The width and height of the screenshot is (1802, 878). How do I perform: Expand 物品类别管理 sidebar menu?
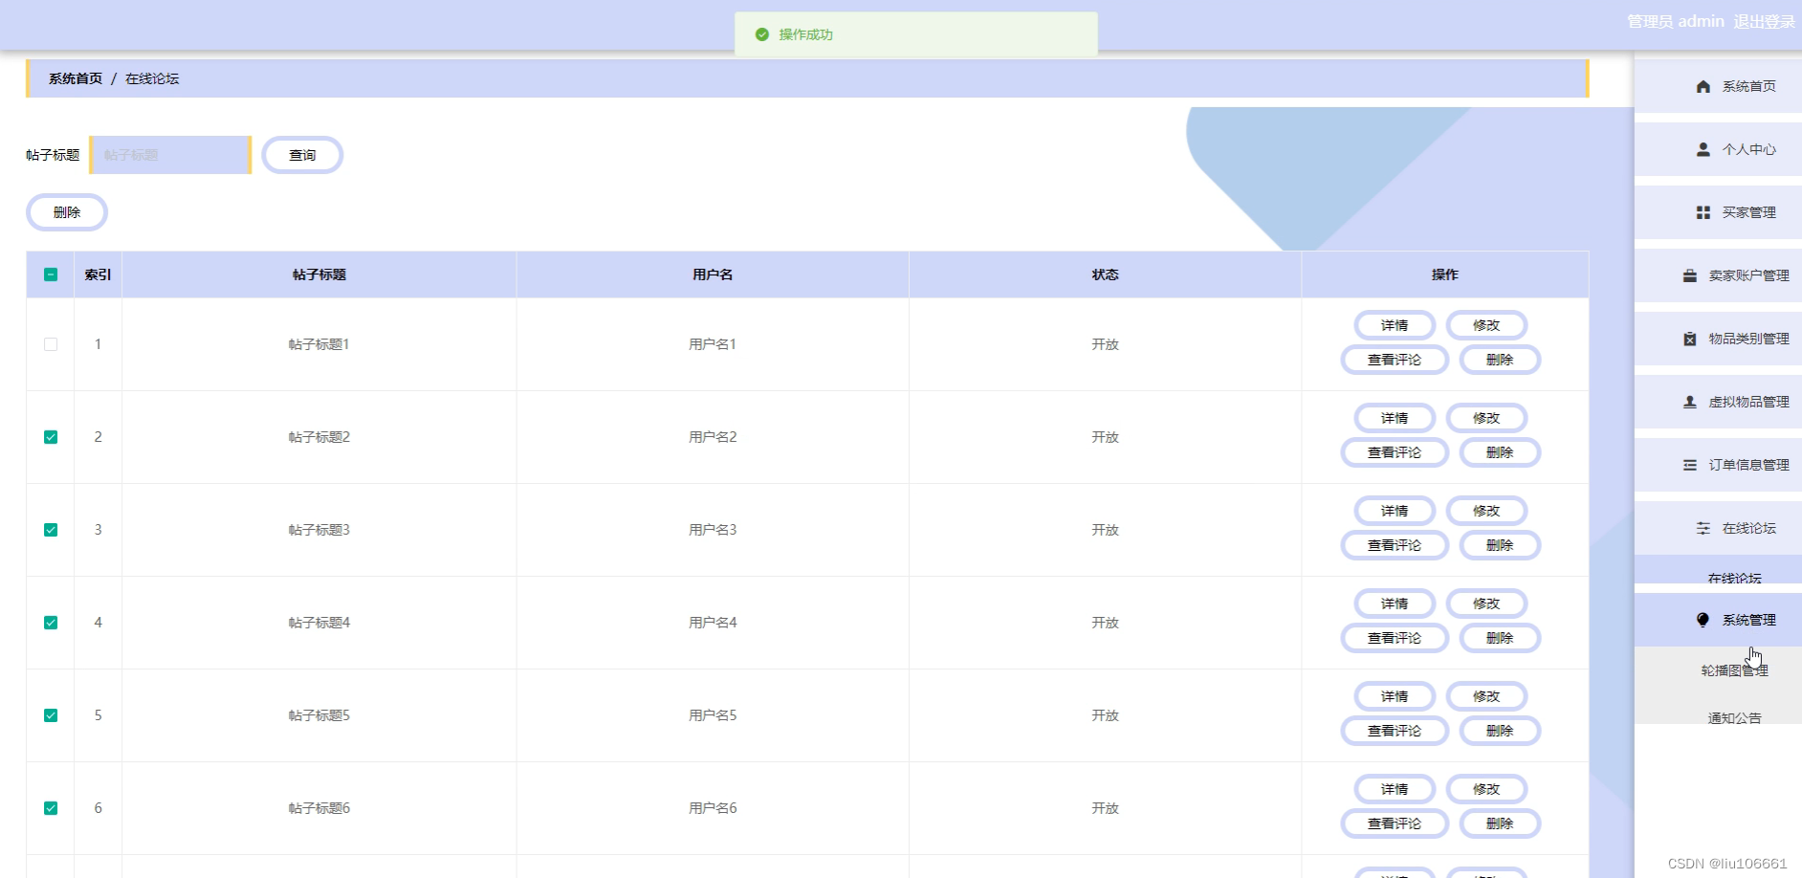point(1718,339)
